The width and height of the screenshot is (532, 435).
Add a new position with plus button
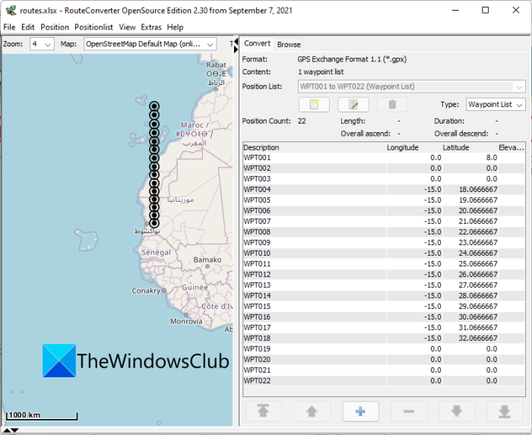click(360, 411)
